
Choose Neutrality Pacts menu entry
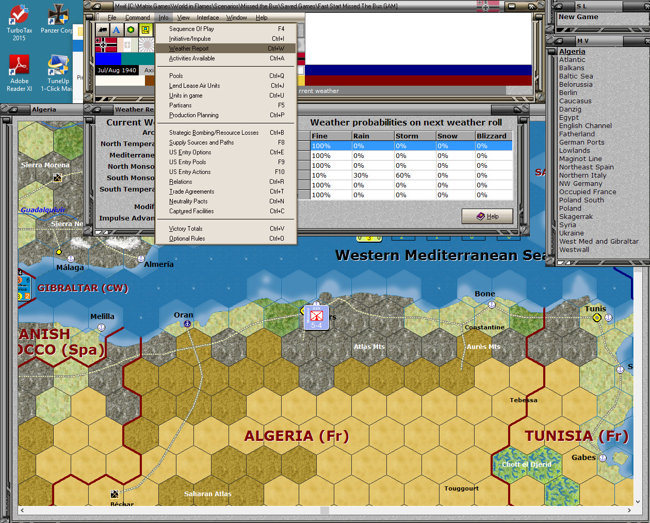coord(226,201)
